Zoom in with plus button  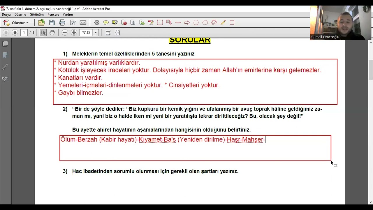pos(74,32)
